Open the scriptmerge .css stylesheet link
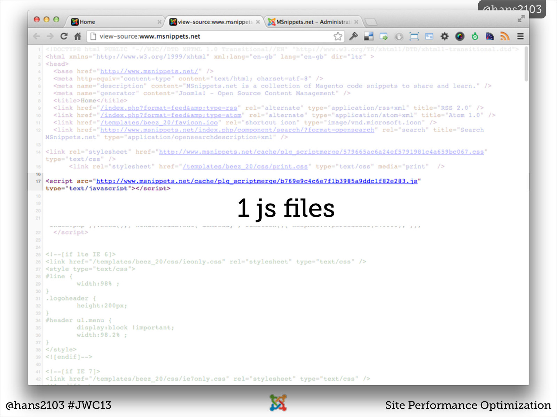The image size is (557, 417). pos(321,152)
